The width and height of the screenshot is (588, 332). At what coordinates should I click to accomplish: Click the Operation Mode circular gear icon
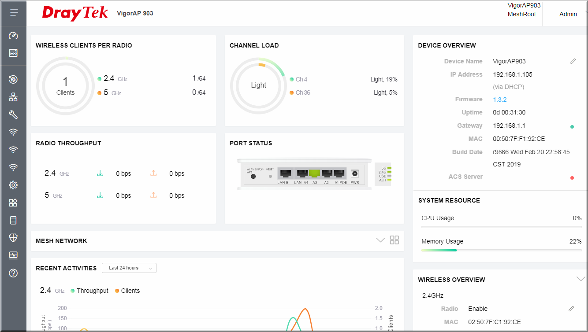pyautogui.click(x=13, y=79)
